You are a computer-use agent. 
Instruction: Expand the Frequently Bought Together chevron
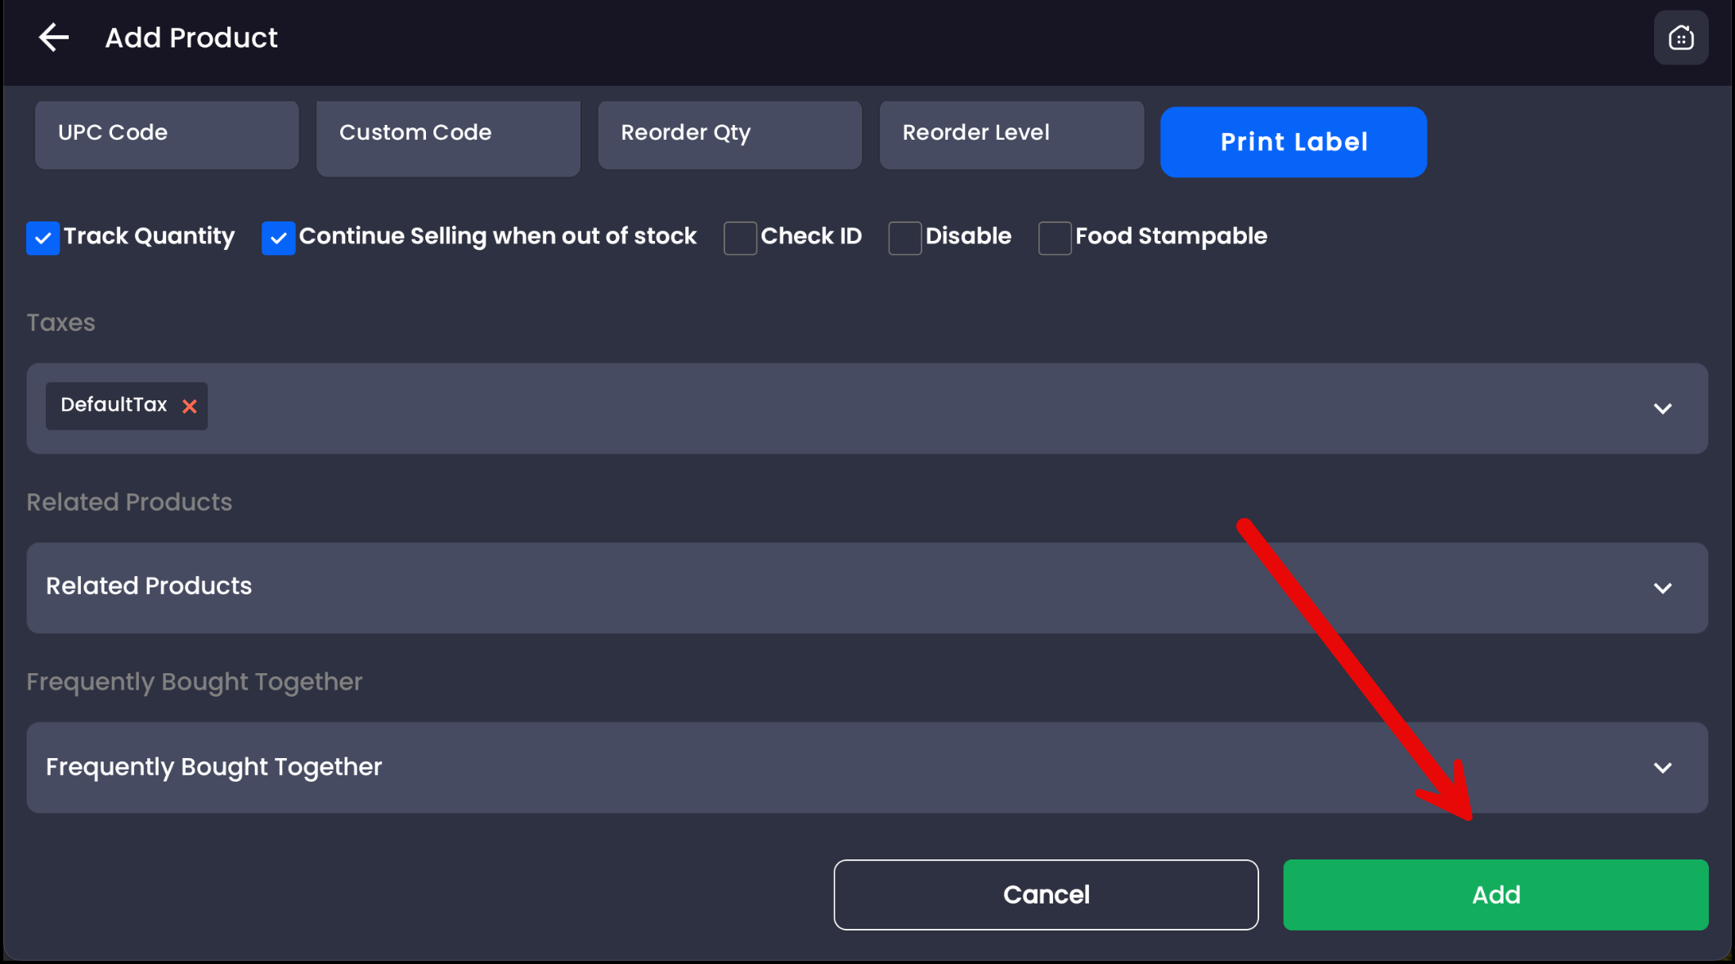tap(1662, 768)
